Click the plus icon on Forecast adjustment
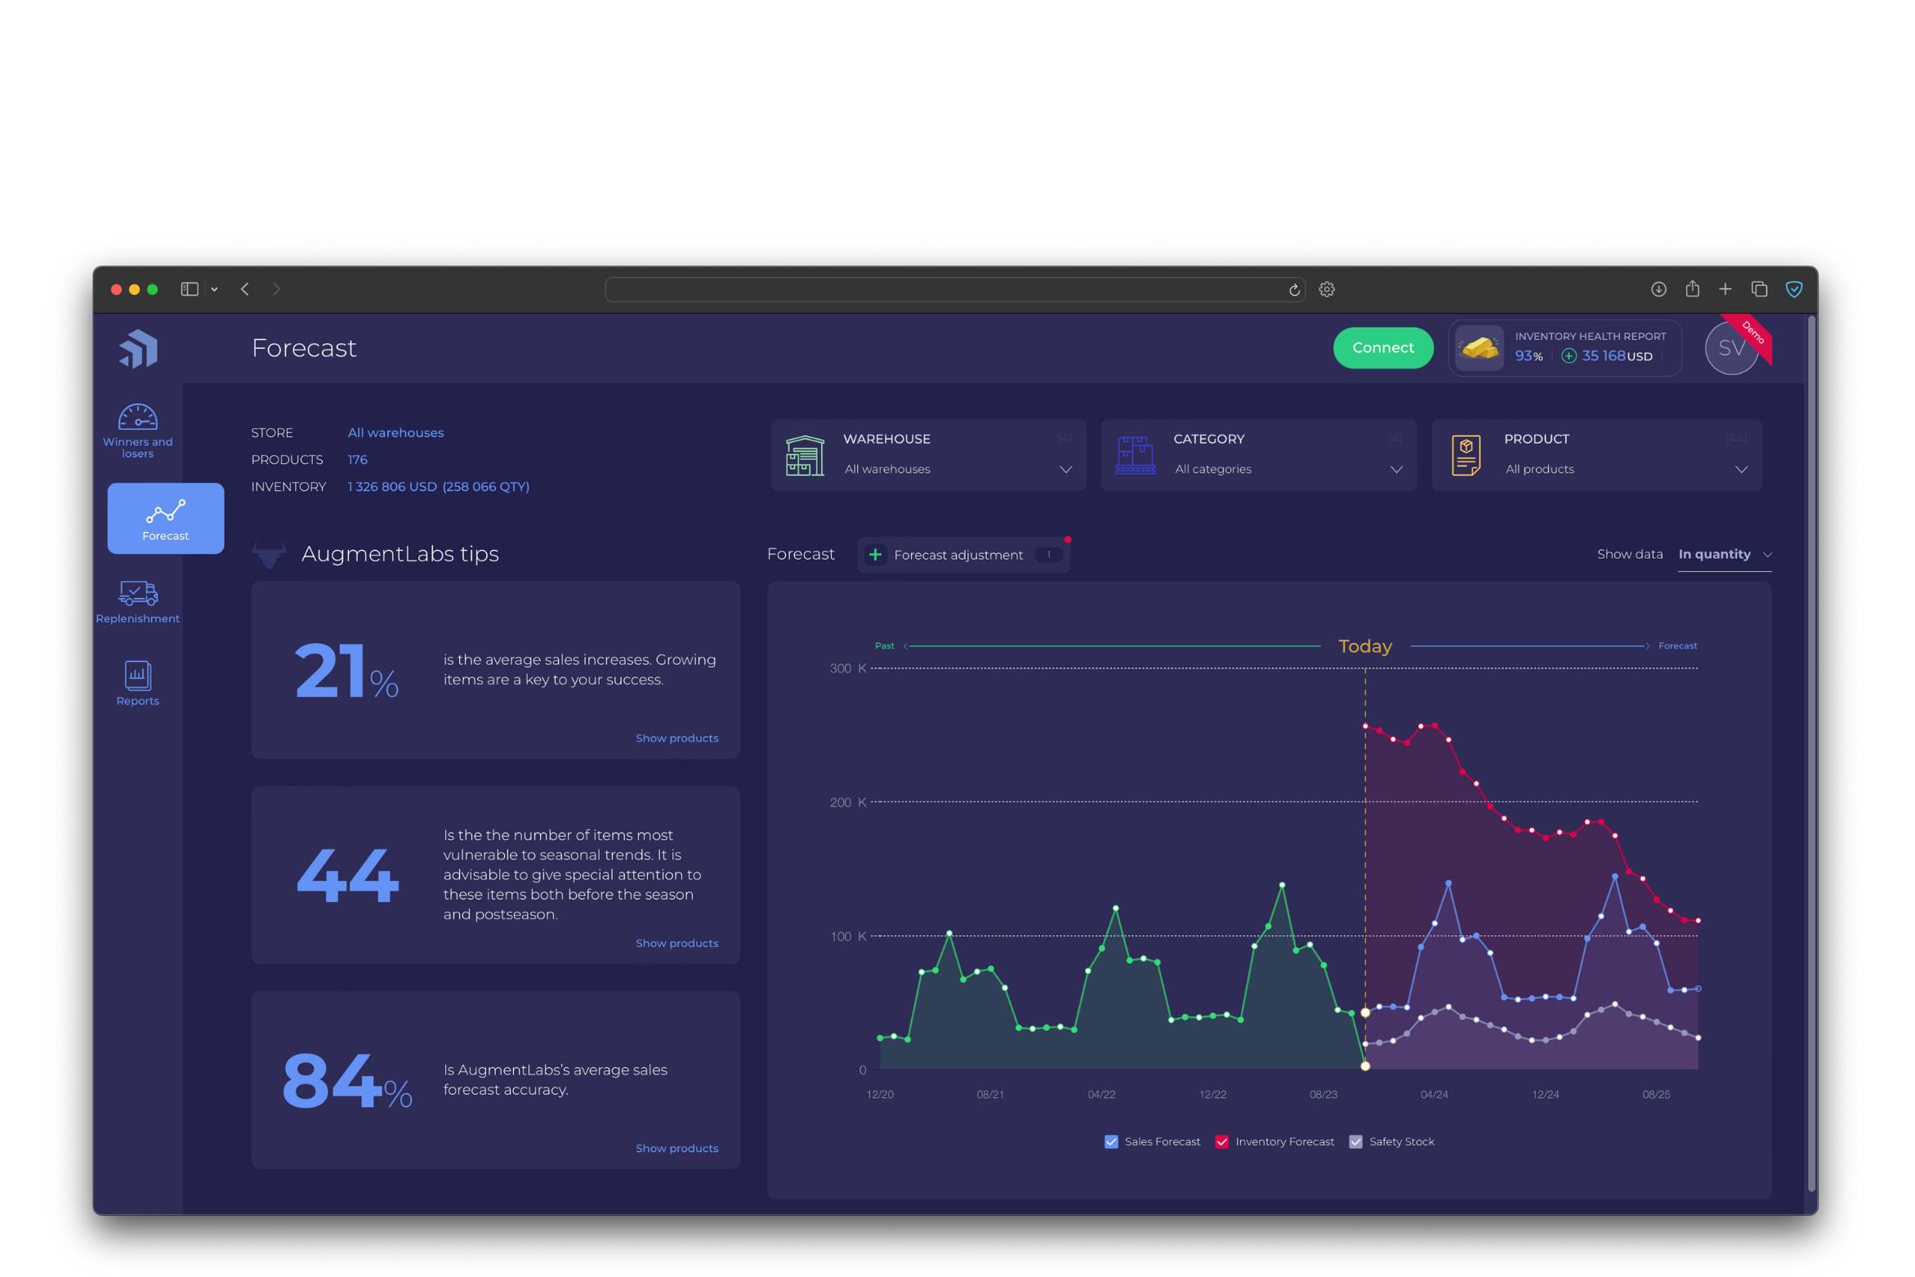Image resolution: width=1915 pixels, height=1277 pixels. click(875, 554)
